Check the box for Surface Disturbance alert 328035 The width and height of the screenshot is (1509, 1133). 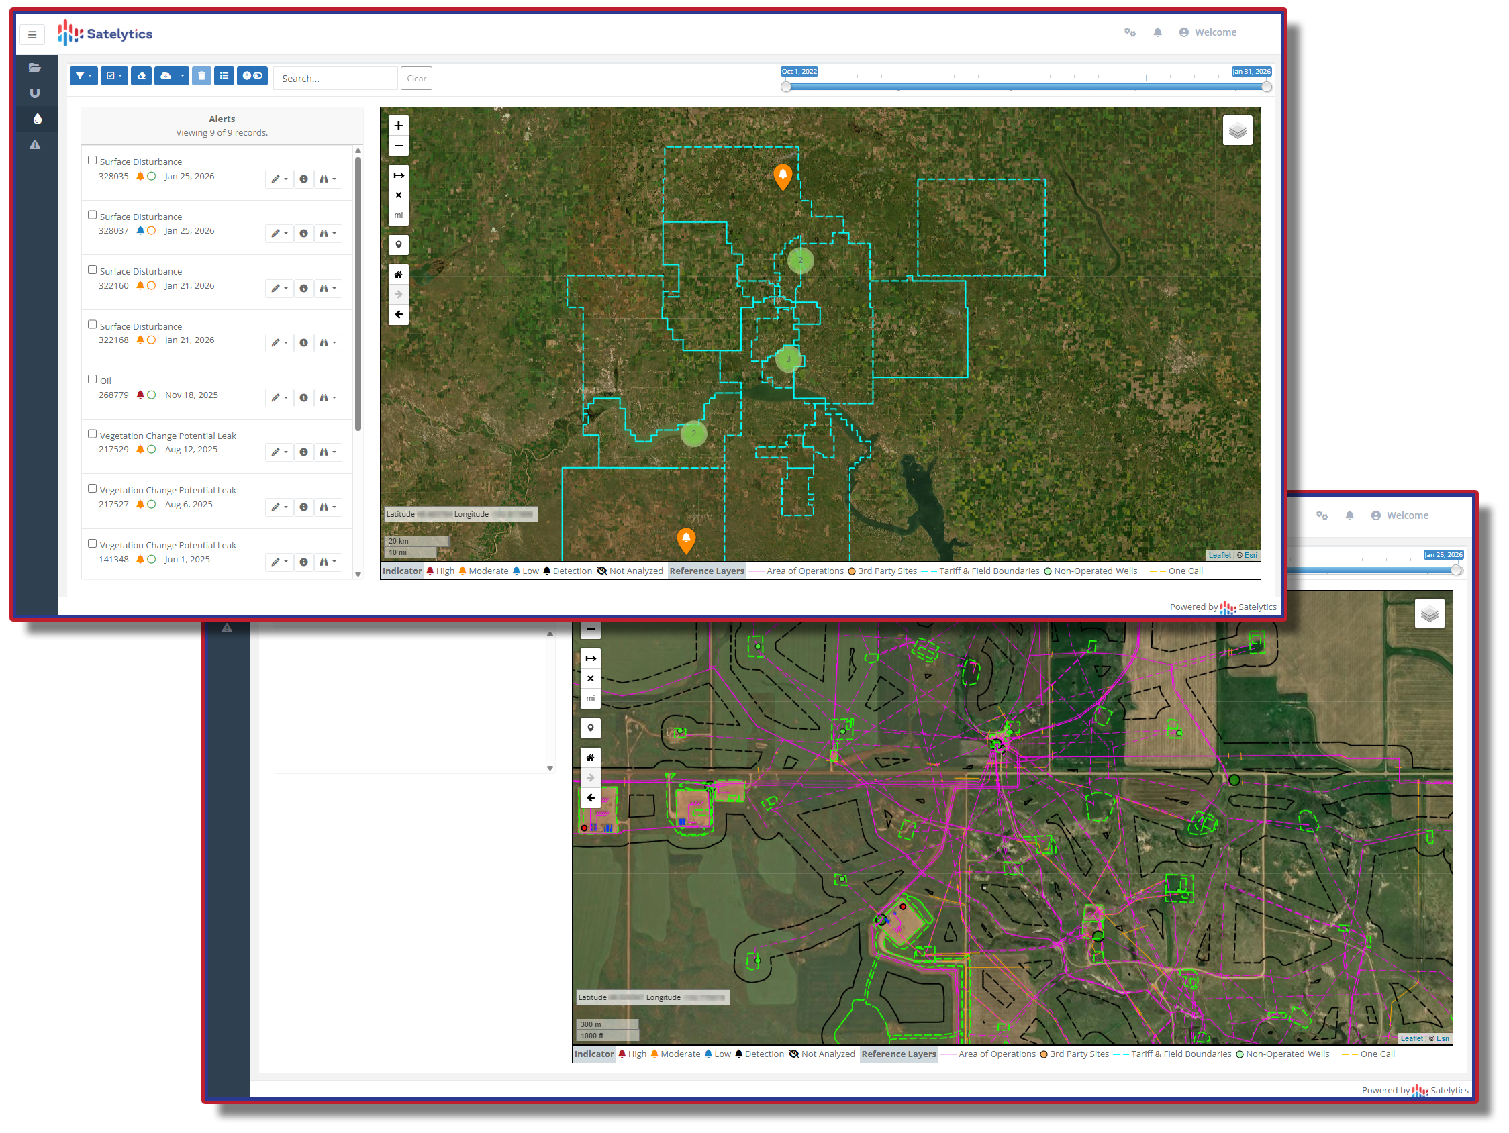tap(92, 160)
